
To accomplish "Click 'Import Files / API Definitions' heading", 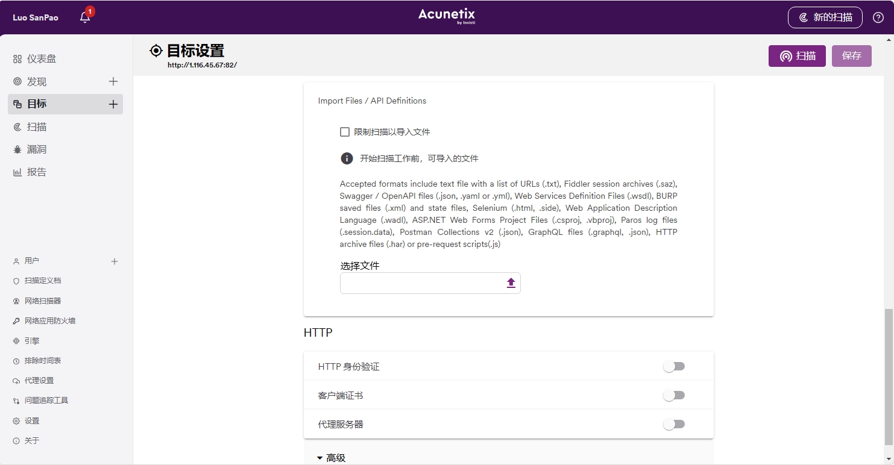I will (x=372, y=101).
